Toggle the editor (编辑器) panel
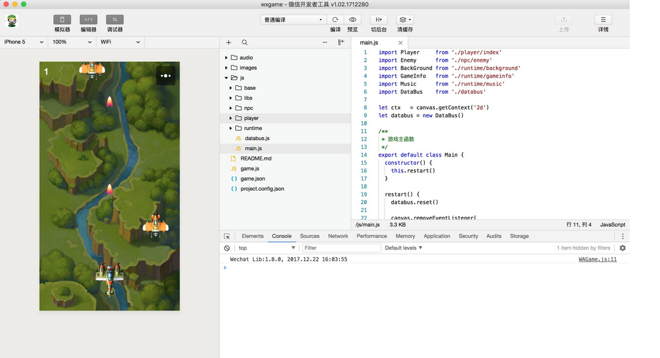Image resolution: width=660 pixels, height=358 pixels. (89, 20)
